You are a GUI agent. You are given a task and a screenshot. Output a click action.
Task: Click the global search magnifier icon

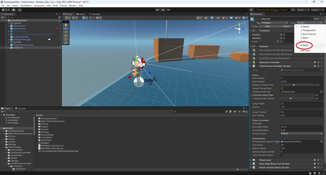pos(293,10)
